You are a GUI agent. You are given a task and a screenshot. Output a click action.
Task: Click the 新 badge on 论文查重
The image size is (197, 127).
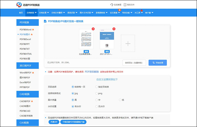coord(120,10)
